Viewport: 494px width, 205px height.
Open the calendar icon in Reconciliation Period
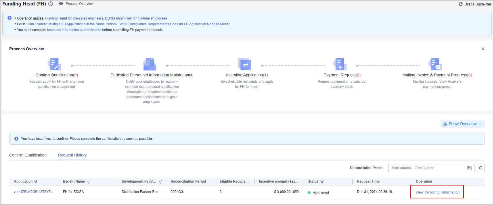click(469, 168)
